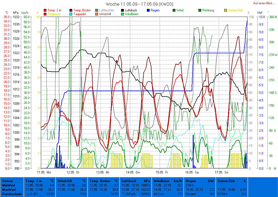Click the yellow Sonne-Zeit legend swatch
278x197 pixels.
point(226,11)
